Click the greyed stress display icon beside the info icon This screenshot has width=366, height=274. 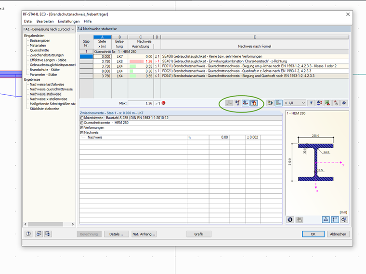pos(299,220)
